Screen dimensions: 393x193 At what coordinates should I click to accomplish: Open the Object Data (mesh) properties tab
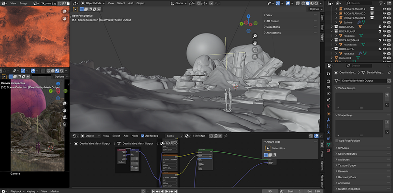pyautogui.click(x=329, y=145)
